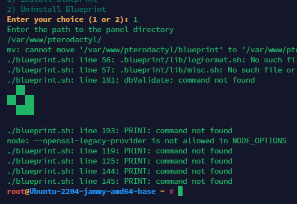Click the line 193 PRINT error
This screenshot has height=204, width=297.
[x=119, y=131]
